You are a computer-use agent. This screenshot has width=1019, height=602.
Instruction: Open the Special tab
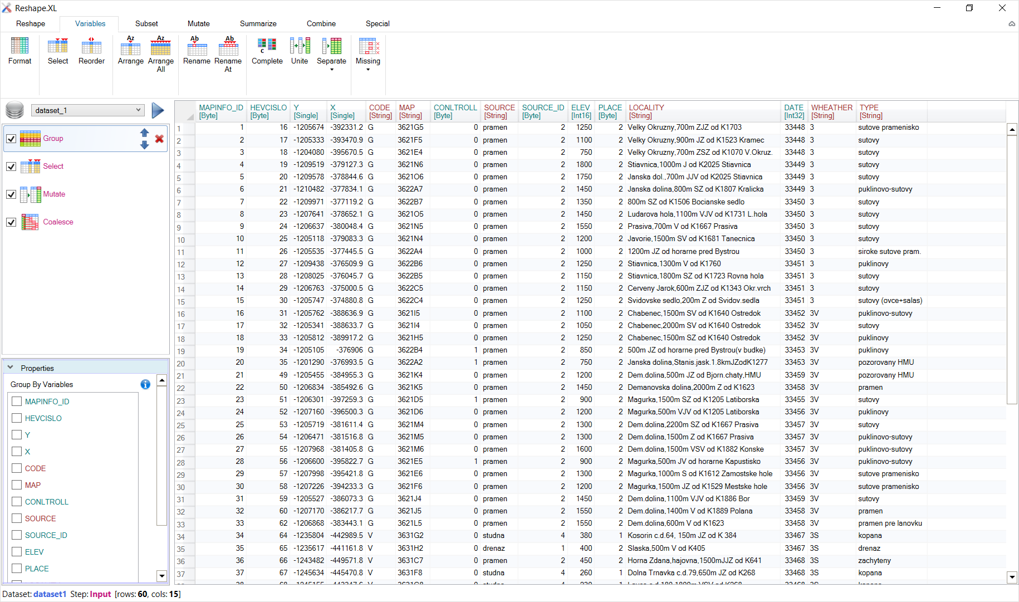(378, 24)
